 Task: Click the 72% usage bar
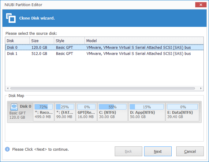pyautogui.click(x=43, y=107)
